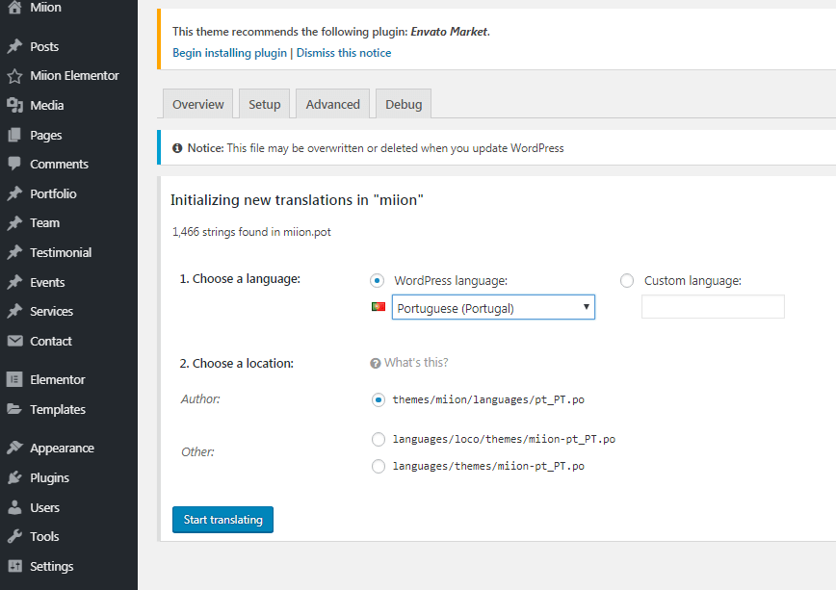Click the Elementor icon in sidebar

point(14,379)
